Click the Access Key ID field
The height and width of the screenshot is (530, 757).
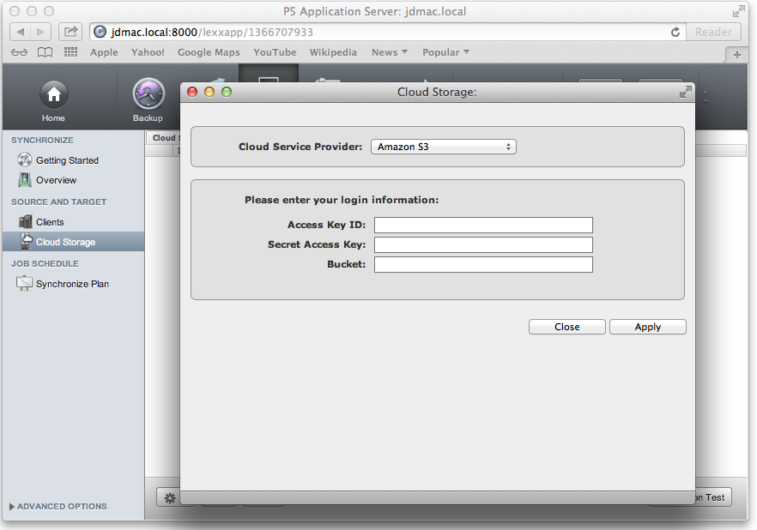(483, 225)
